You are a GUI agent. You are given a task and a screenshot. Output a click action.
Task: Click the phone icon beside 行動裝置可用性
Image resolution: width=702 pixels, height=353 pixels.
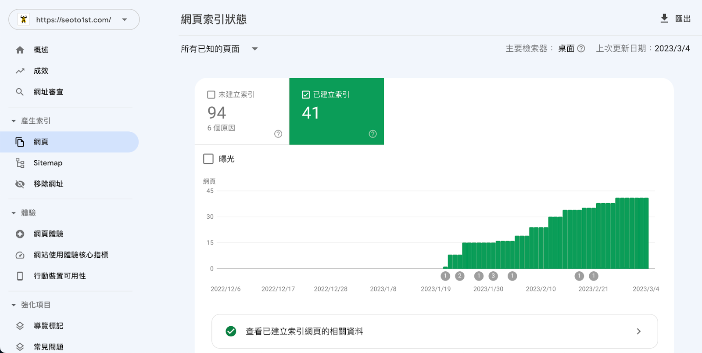coord(20,276)
